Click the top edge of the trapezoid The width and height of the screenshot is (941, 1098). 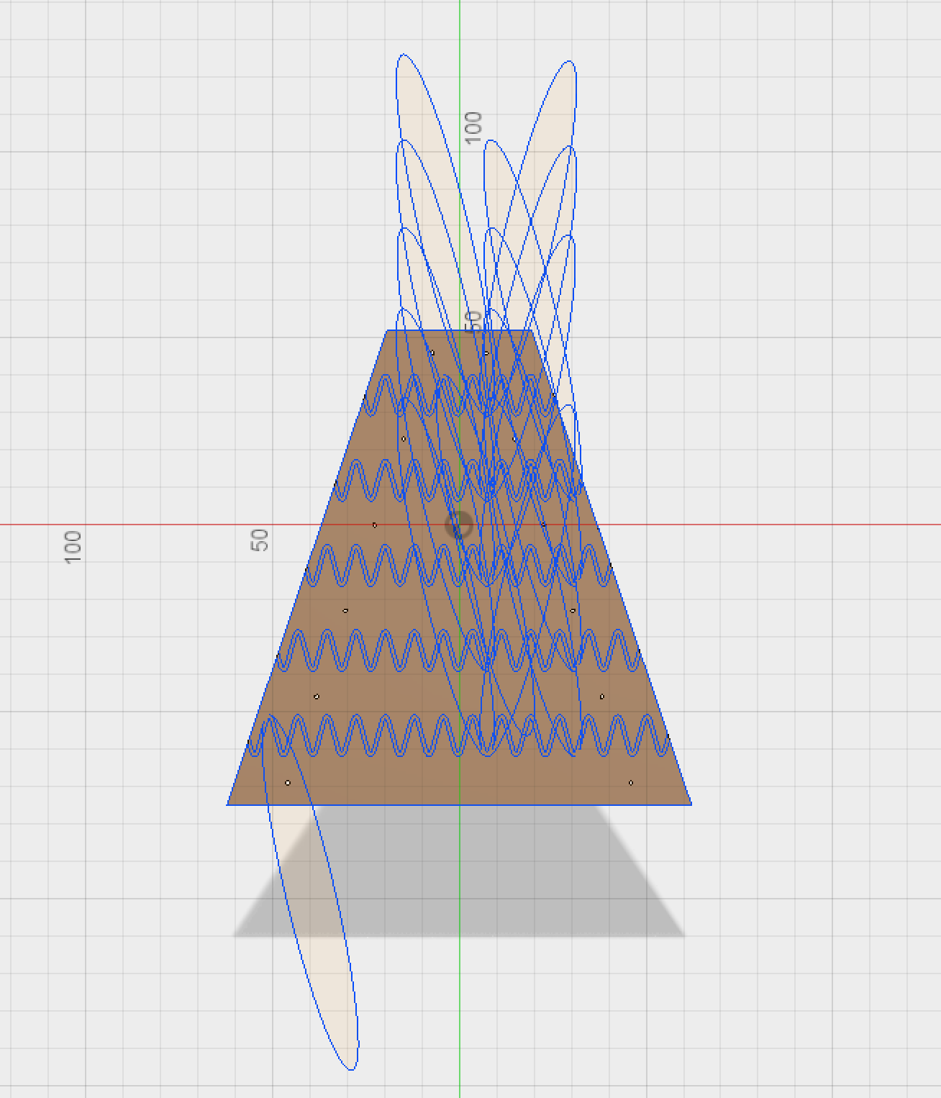432,330
